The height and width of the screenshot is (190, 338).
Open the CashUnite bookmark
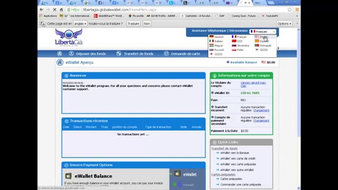pyautogui.click(x=196, y=16)
